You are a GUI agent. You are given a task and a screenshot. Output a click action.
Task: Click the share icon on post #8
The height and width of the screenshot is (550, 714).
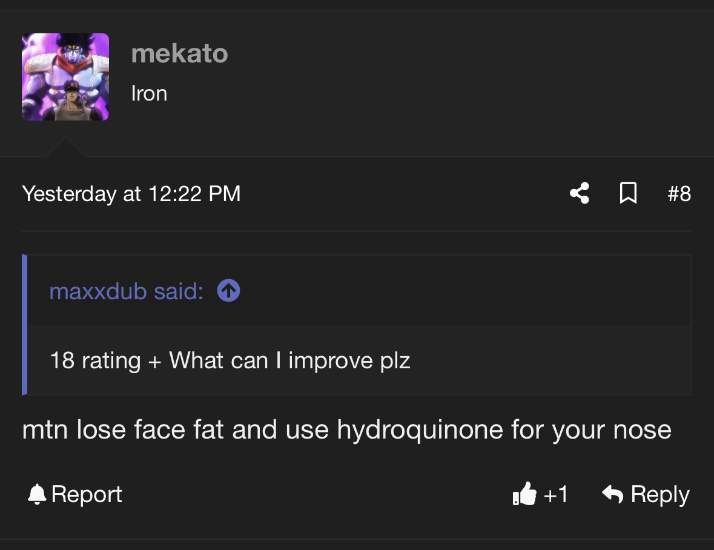(x=579, y=194)
